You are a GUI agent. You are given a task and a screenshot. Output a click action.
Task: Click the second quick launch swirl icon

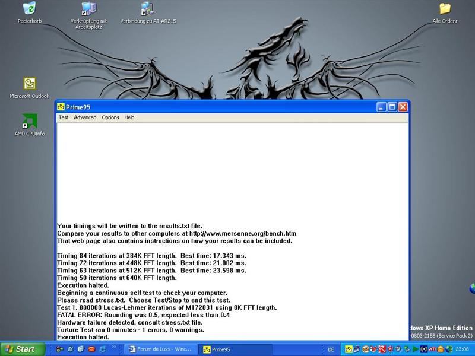click(x=70, y=349)
